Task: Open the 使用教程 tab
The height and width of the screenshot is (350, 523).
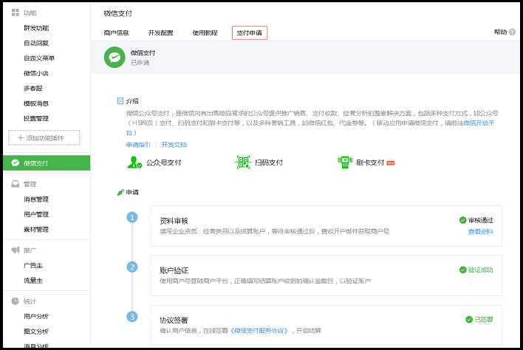Action: 205,32
